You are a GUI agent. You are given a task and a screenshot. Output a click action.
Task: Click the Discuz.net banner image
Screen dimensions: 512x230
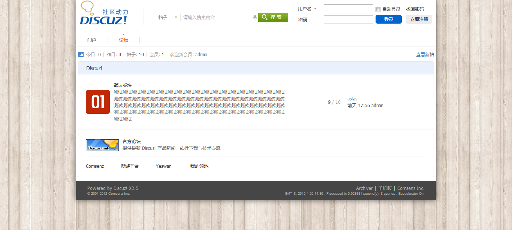(x=102, y=145)
